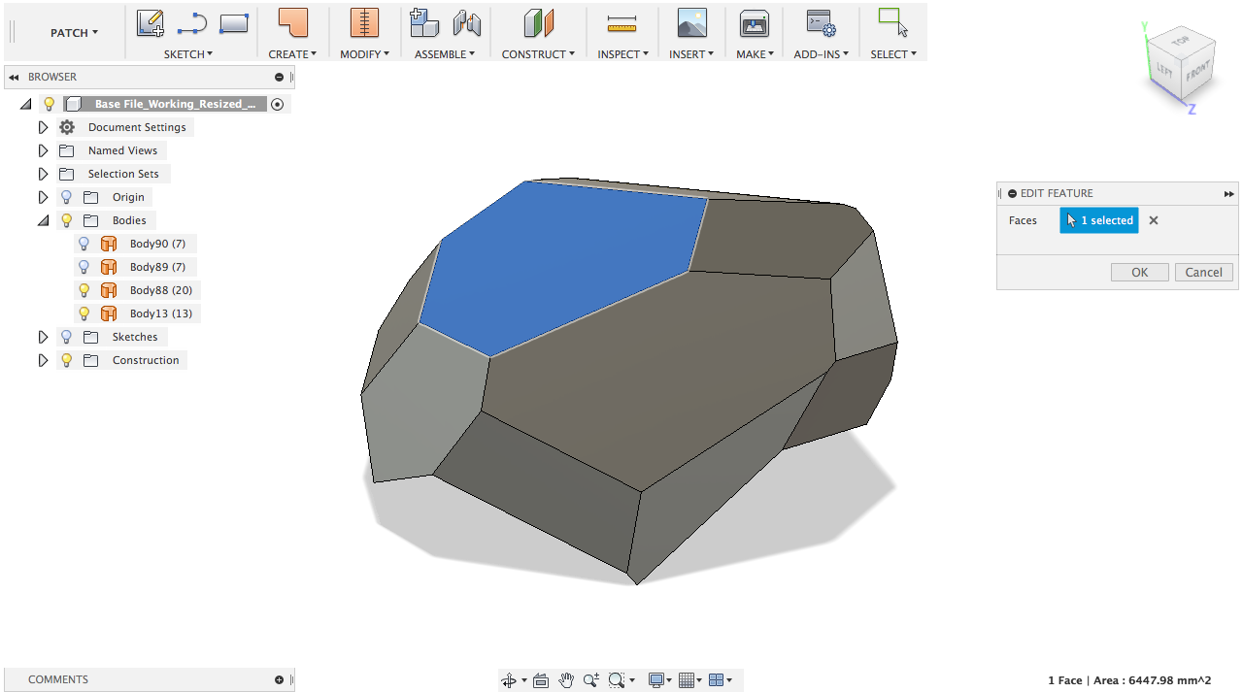This screenshot has width=1243, height=692.
Task: Click the Create patch icon
Action: click(x=292, y=23)
